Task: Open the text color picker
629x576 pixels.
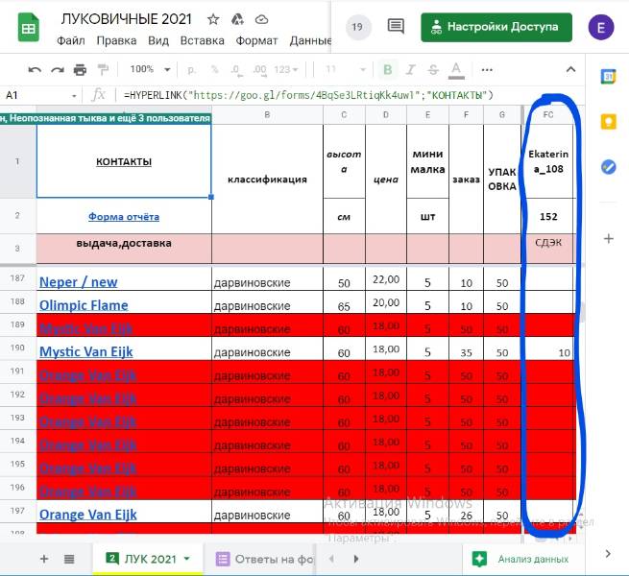Action: (x=456, y=69)
